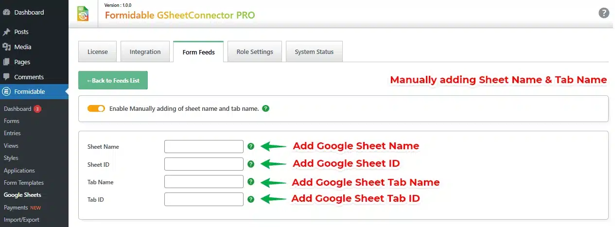The image size is (615, 227).
Task: Open the Media menu in sidebar
Action: pos(22,47)
